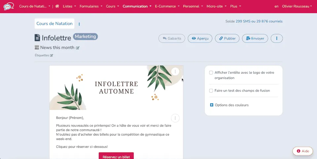
Task: Click the Cours de Natation tab
Action: 54,24
